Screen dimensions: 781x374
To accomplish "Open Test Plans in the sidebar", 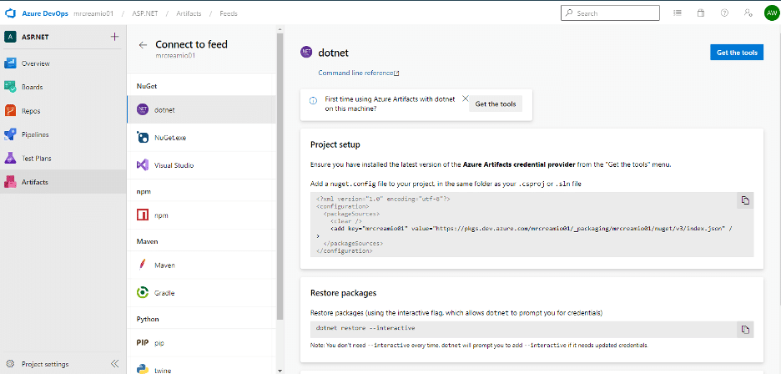I will point(63,158).
